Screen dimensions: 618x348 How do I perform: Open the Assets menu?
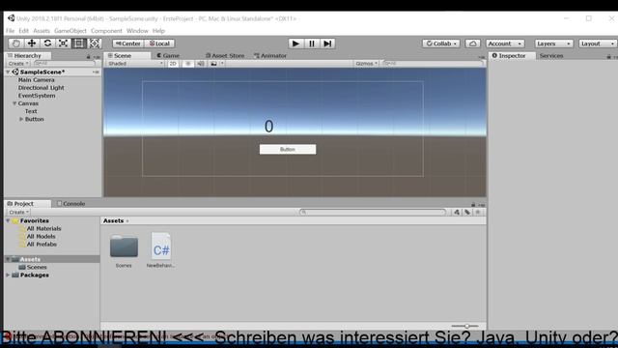(42, 31)
